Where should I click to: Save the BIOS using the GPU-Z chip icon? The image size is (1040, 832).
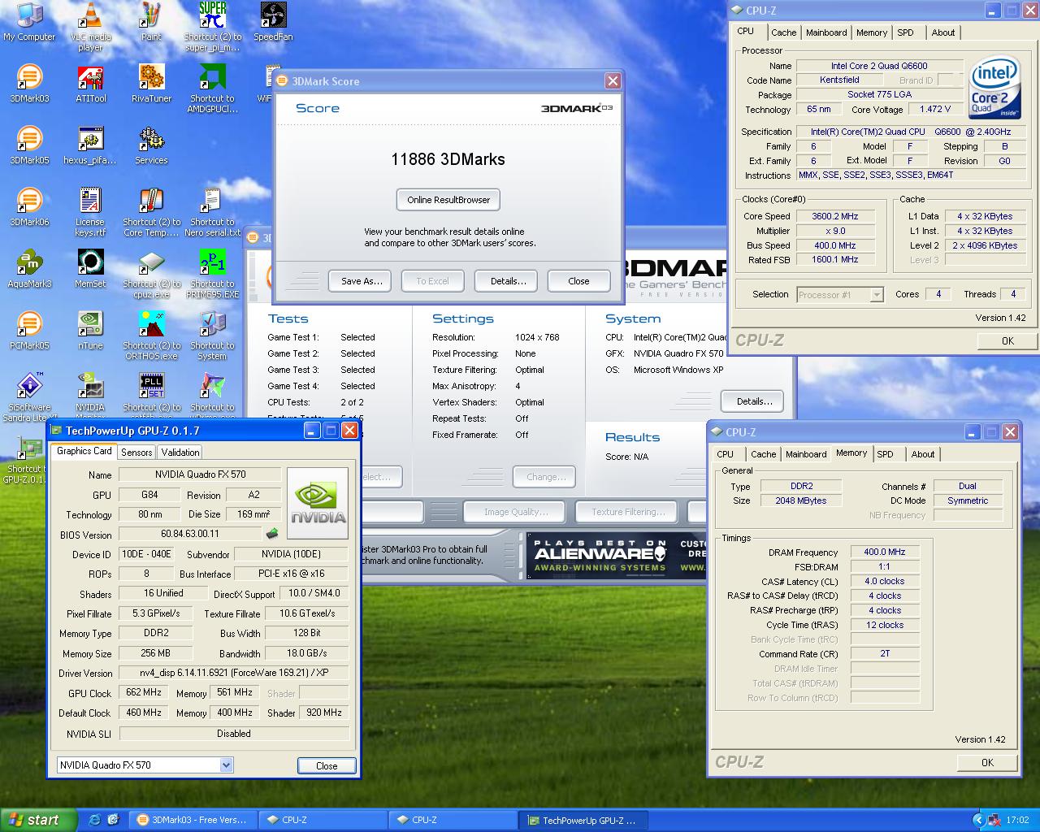click(272, 534)
